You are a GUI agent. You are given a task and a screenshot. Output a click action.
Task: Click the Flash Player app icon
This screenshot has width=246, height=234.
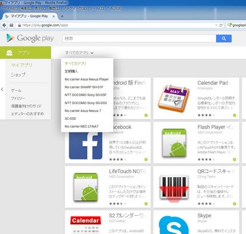point(174,143)
